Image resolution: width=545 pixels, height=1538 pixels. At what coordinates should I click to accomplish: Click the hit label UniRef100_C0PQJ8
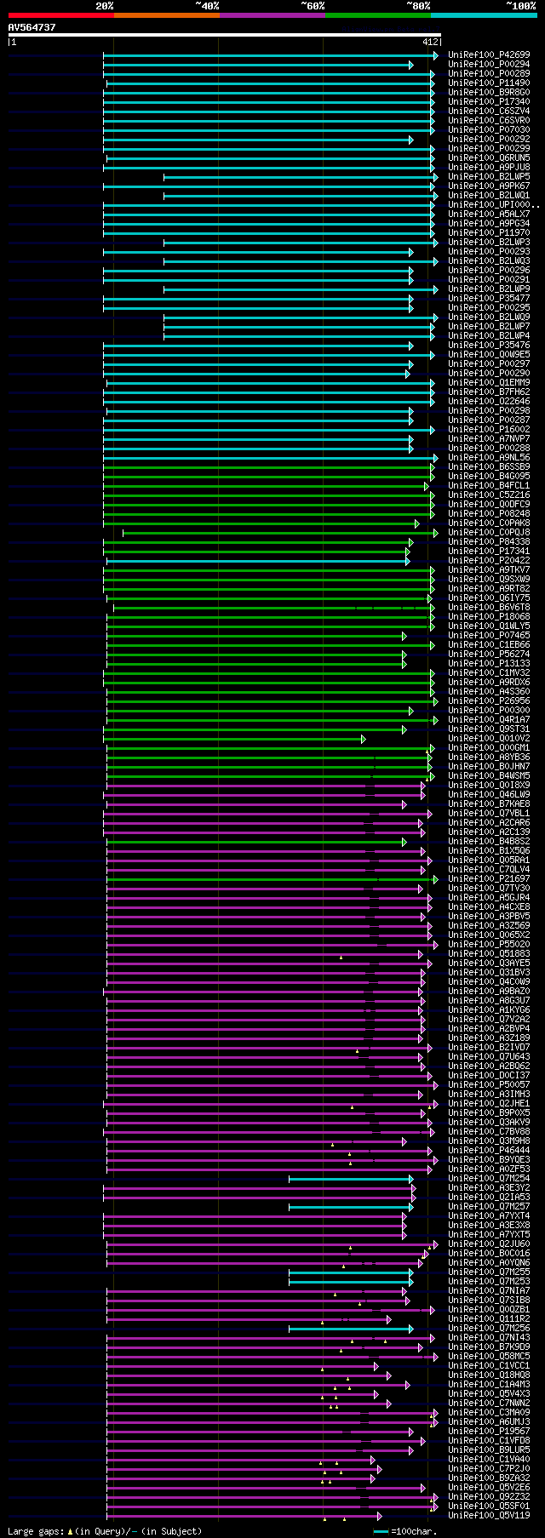(489, 533)
